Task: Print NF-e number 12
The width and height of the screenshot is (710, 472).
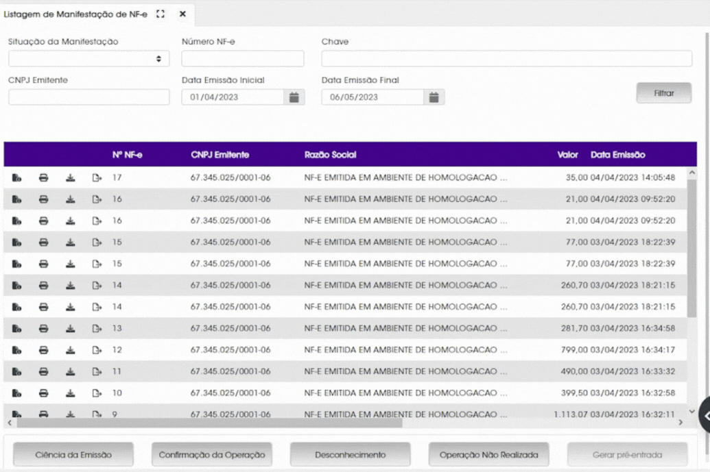Action: 43,350
